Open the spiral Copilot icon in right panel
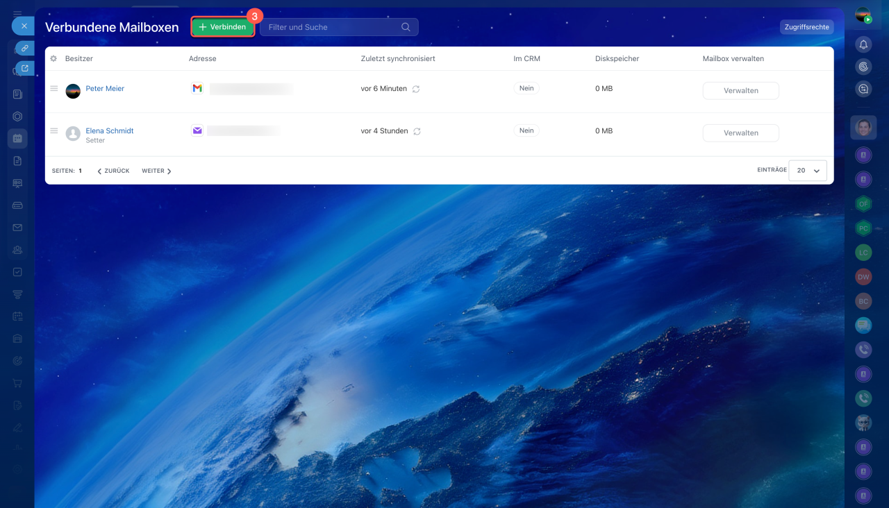This screenshot has width=889, height=508. pos(863,67)
